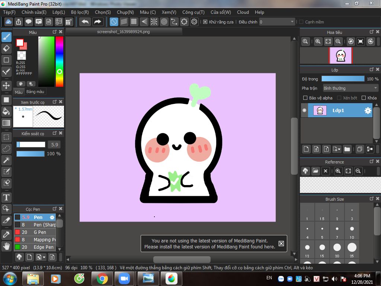Select the Eraser tool in left toolbar
The width and height of the screenshot is (381, 286).
(6, 48)
